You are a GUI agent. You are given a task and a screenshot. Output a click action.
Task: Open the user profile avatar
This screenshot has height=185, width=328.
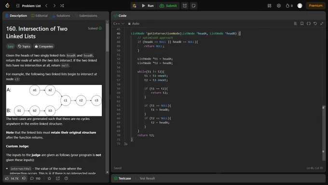[x=300, y=6]
